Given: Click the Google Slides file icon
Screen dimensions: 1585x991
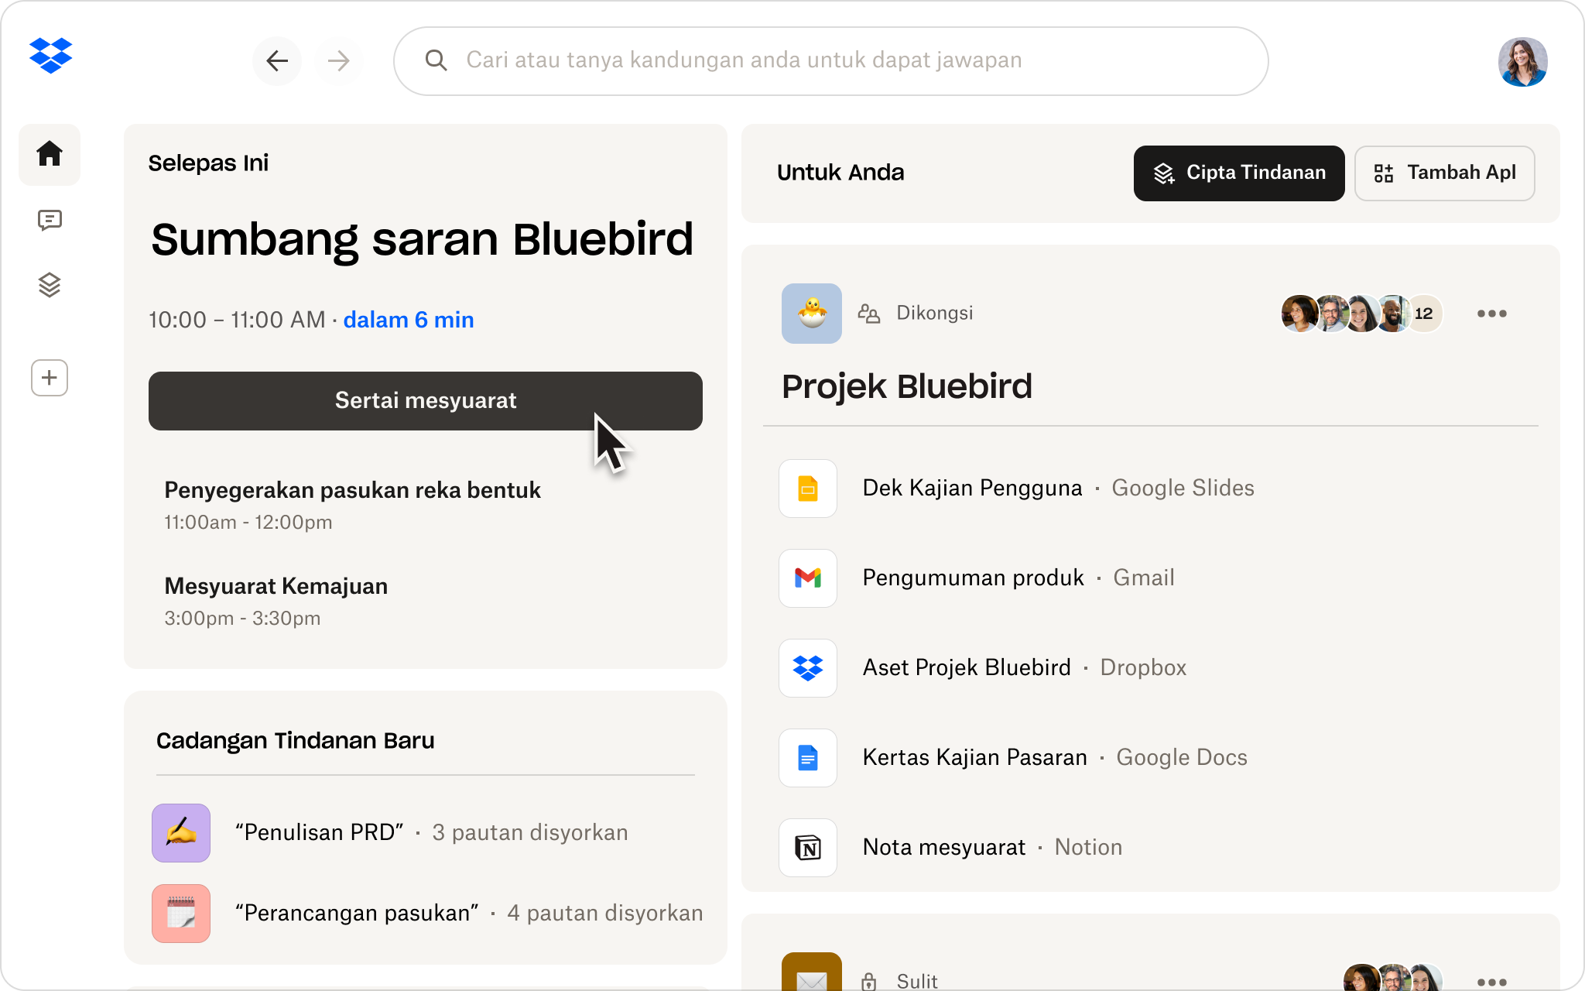Looking at the screenshot, I should pos(808,489).
